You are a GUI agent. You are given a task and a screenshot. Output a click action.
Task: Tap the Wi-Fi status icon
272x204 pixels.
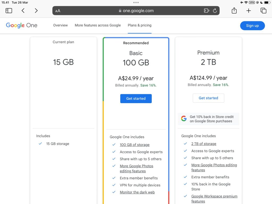[x=246, y=2]
